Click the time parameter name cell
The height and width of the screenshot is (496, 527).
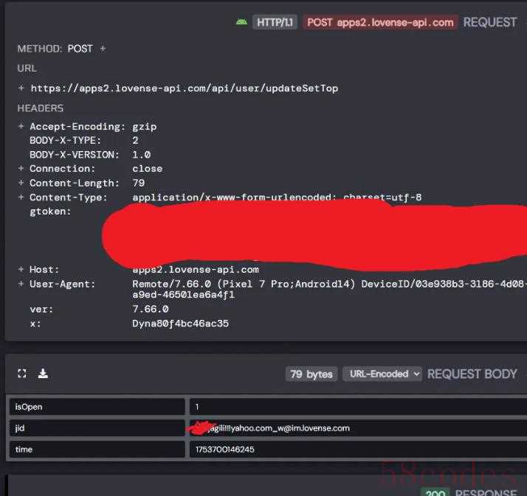97,450
